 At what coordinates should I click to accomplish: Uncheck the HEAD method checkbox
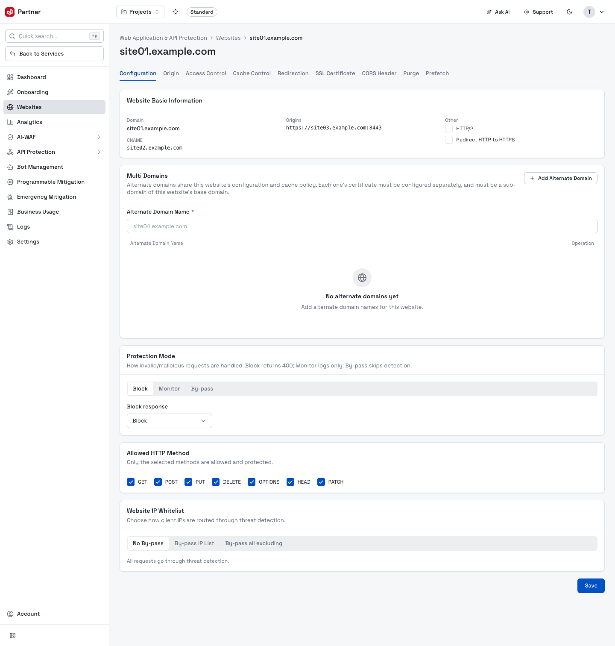pyautogui.click(x=290, y=482)
